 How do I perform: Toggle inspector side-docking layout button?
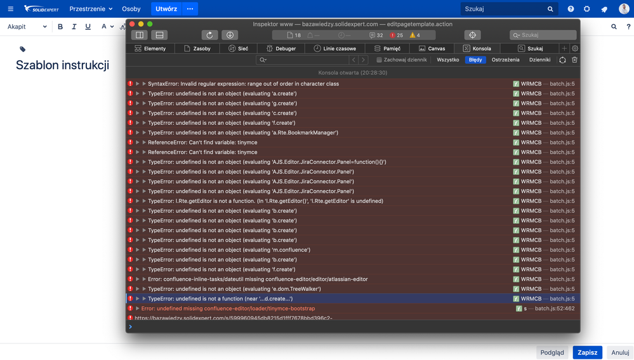pos(140,35)
